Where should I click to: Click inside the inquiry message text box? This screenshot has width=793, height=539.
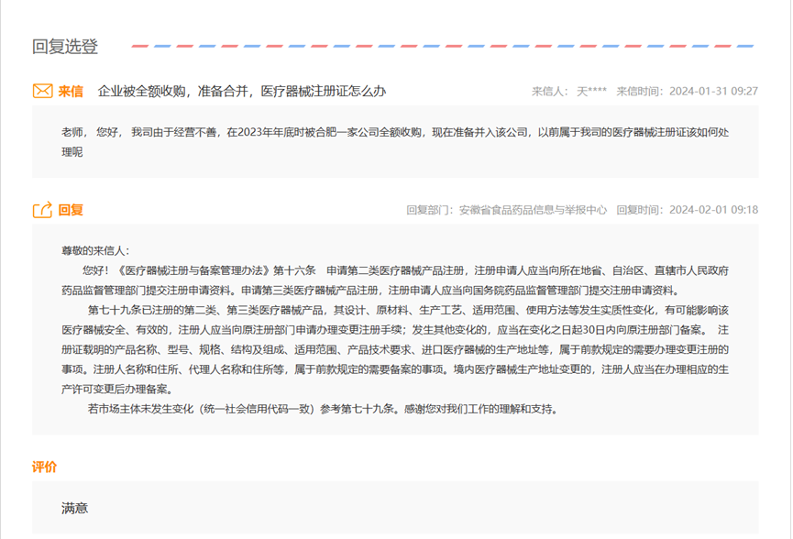pos(396,144)
